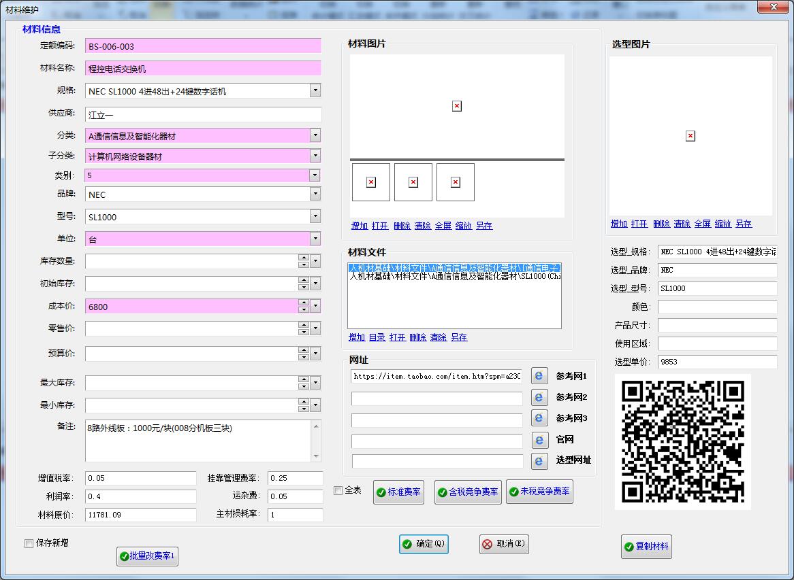Click 删除 link under 选型图片
The height and width of the screenshot is (580, 794).
point(661,224)
